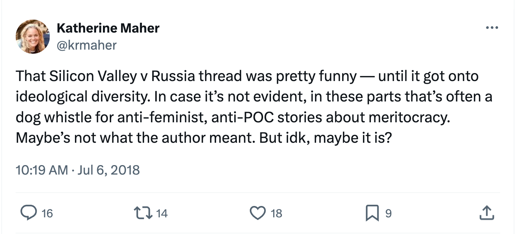View the 16 replies count
The width and height of the screenshot is (517, 234).
coord(47,214)
